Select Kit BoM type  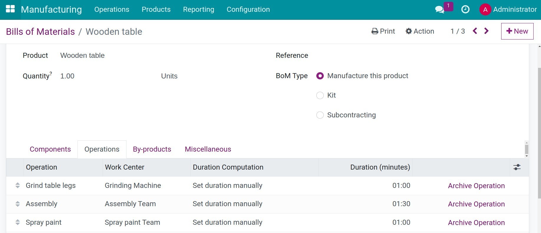click(320, 95)
